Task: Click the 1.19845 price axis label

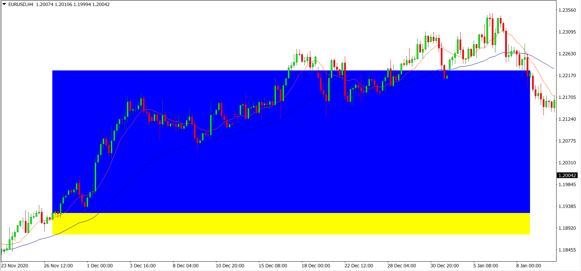Action: (567, 184)
